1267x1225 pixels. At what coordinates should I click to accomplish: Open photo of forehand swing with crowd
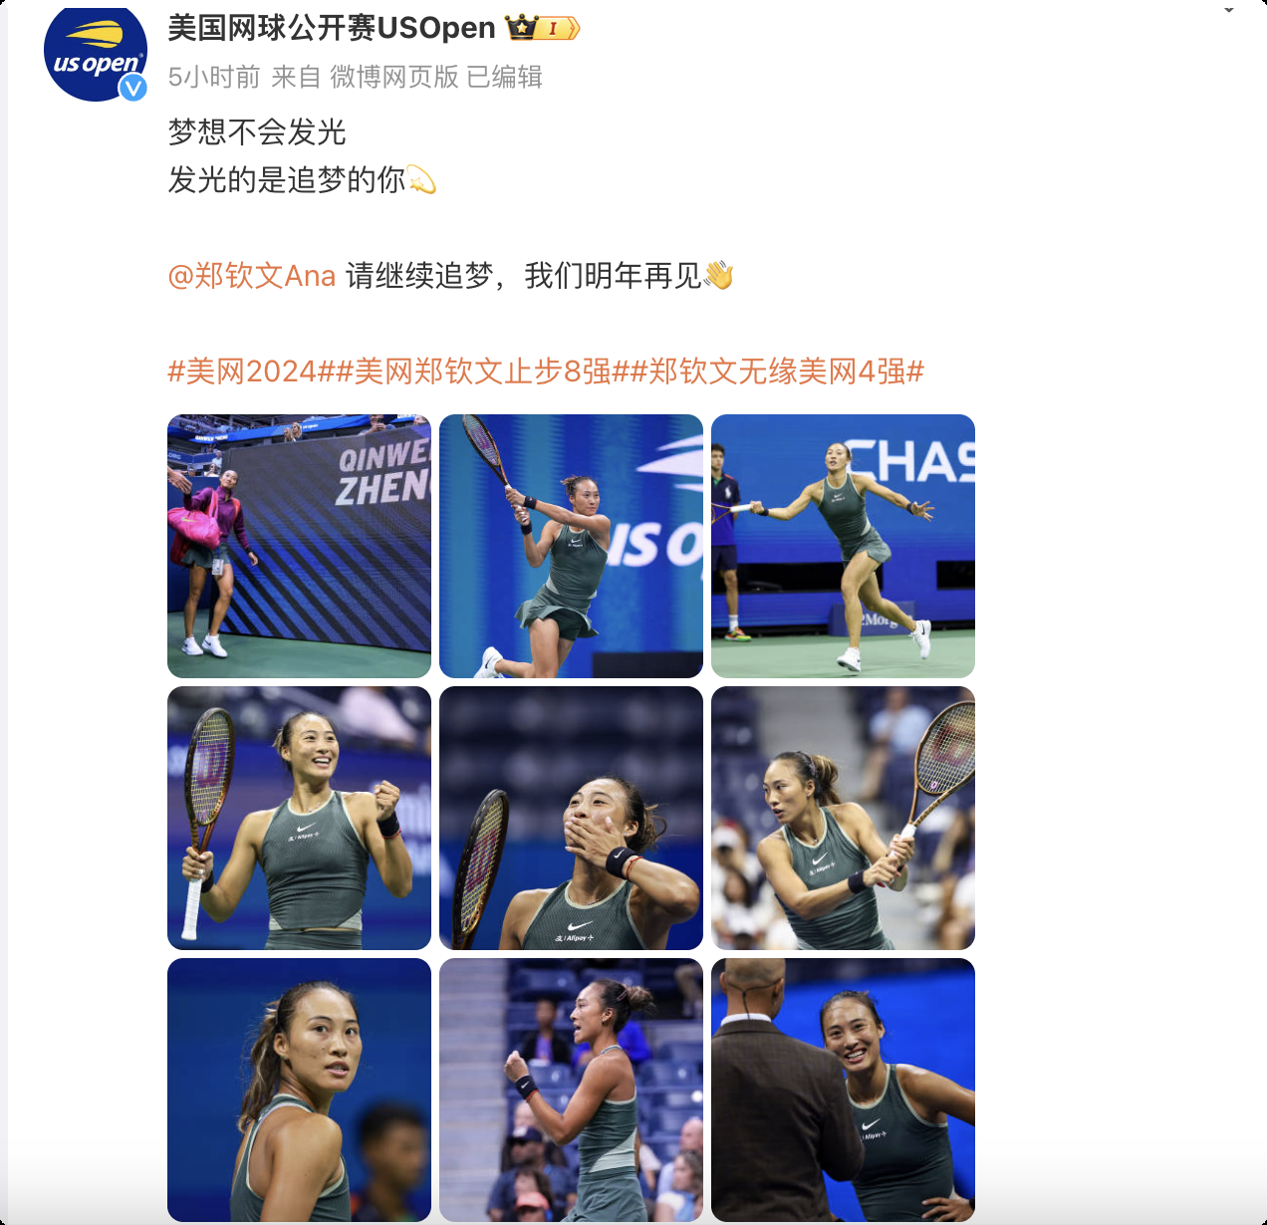point(843,818)
